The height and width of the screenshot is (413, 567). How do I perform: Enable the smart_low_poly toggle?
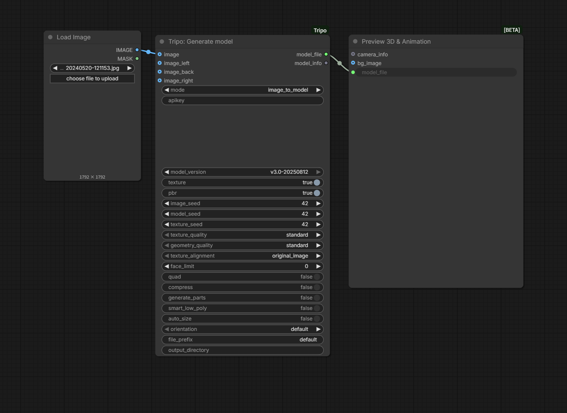pos(317,308)
